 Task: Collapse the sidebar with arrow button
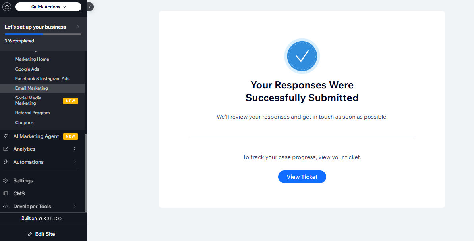click(90, 7)
